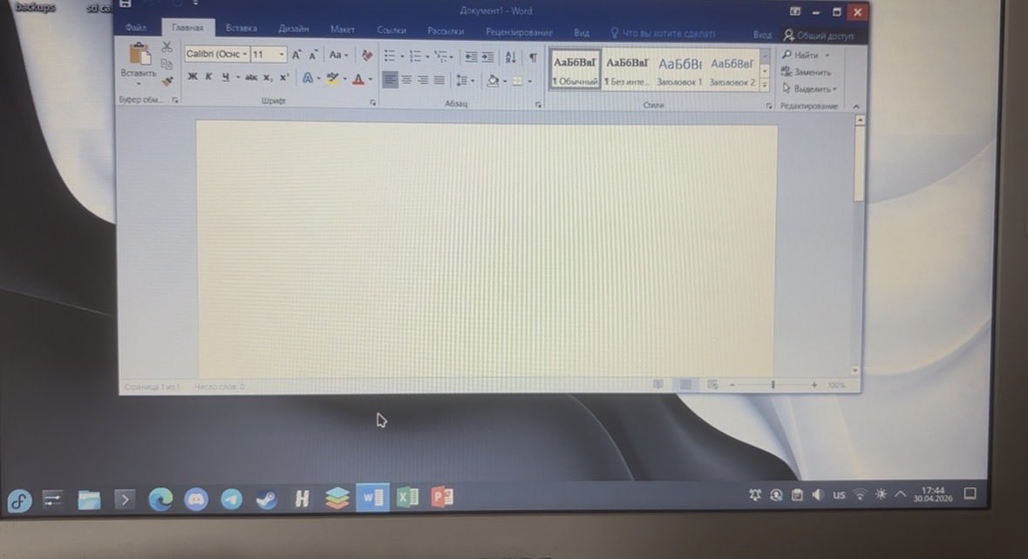This screenshot has height=559, width=1028.
Task: Click the Заменить (Replace) button
Action: tap(806, 72)
